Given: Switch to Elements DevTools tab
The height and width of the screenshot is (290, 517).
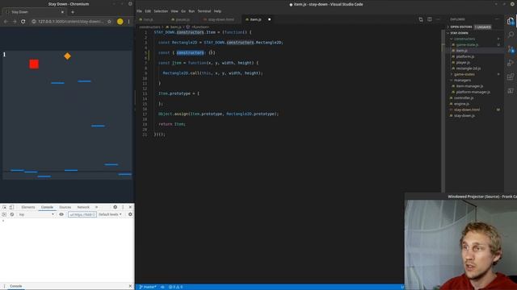Looking at the screenshot, I should [28, 207].
